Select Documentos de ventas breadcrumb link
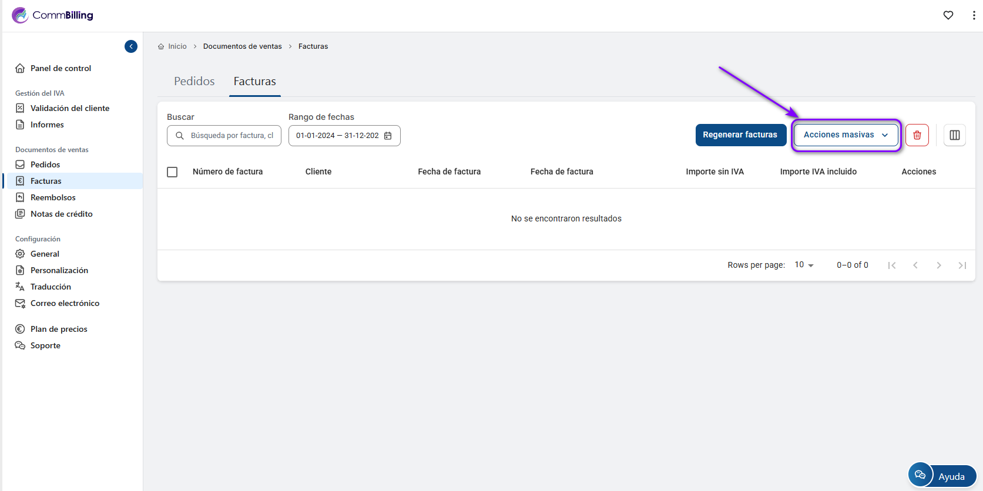Image resolution: width=983 pixels, height=491 pixels. click(242, 46)
